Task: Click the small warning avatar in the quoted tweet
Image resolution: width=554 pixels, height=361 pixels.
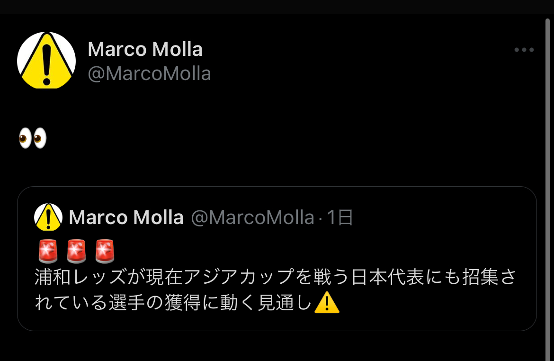Action: (x=48, y=217)
